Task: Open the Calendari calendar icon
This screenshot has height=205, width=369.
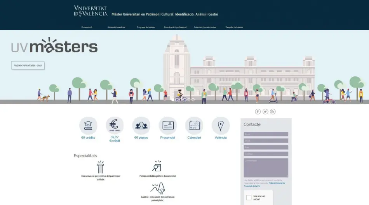Action: pos(194,126)
